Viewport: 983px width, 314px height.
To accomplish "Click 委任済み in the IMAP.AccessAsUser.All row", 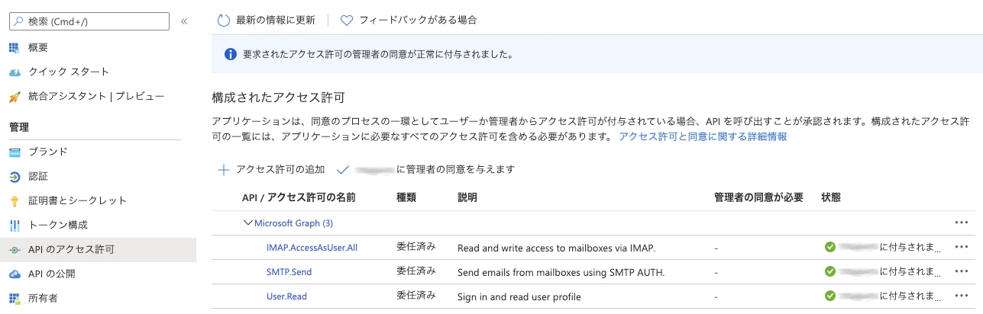I will pos(416,247).
